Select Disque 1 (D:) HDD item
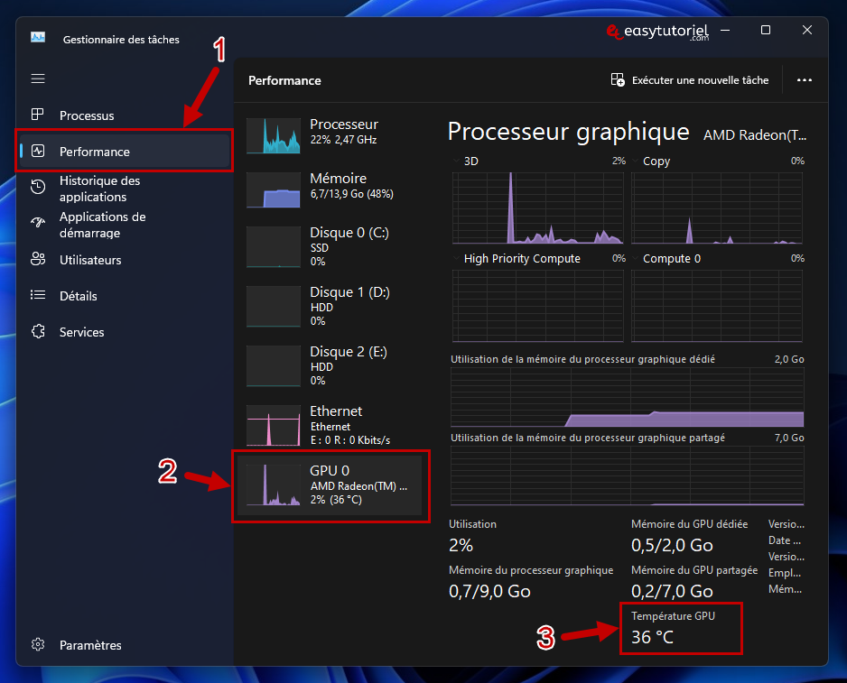This screenshot has height=683, width=847. pyautogui.click(x=330, y=306)
